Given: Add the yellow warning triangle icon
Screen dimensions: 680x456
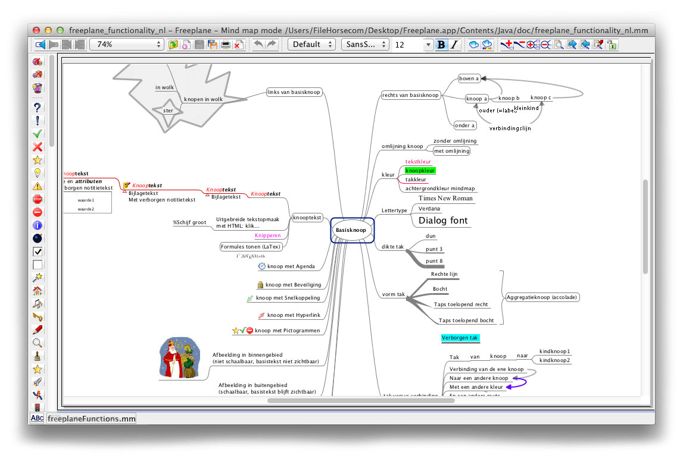Looking at the screenshot, I should click(x=38, y=186).
